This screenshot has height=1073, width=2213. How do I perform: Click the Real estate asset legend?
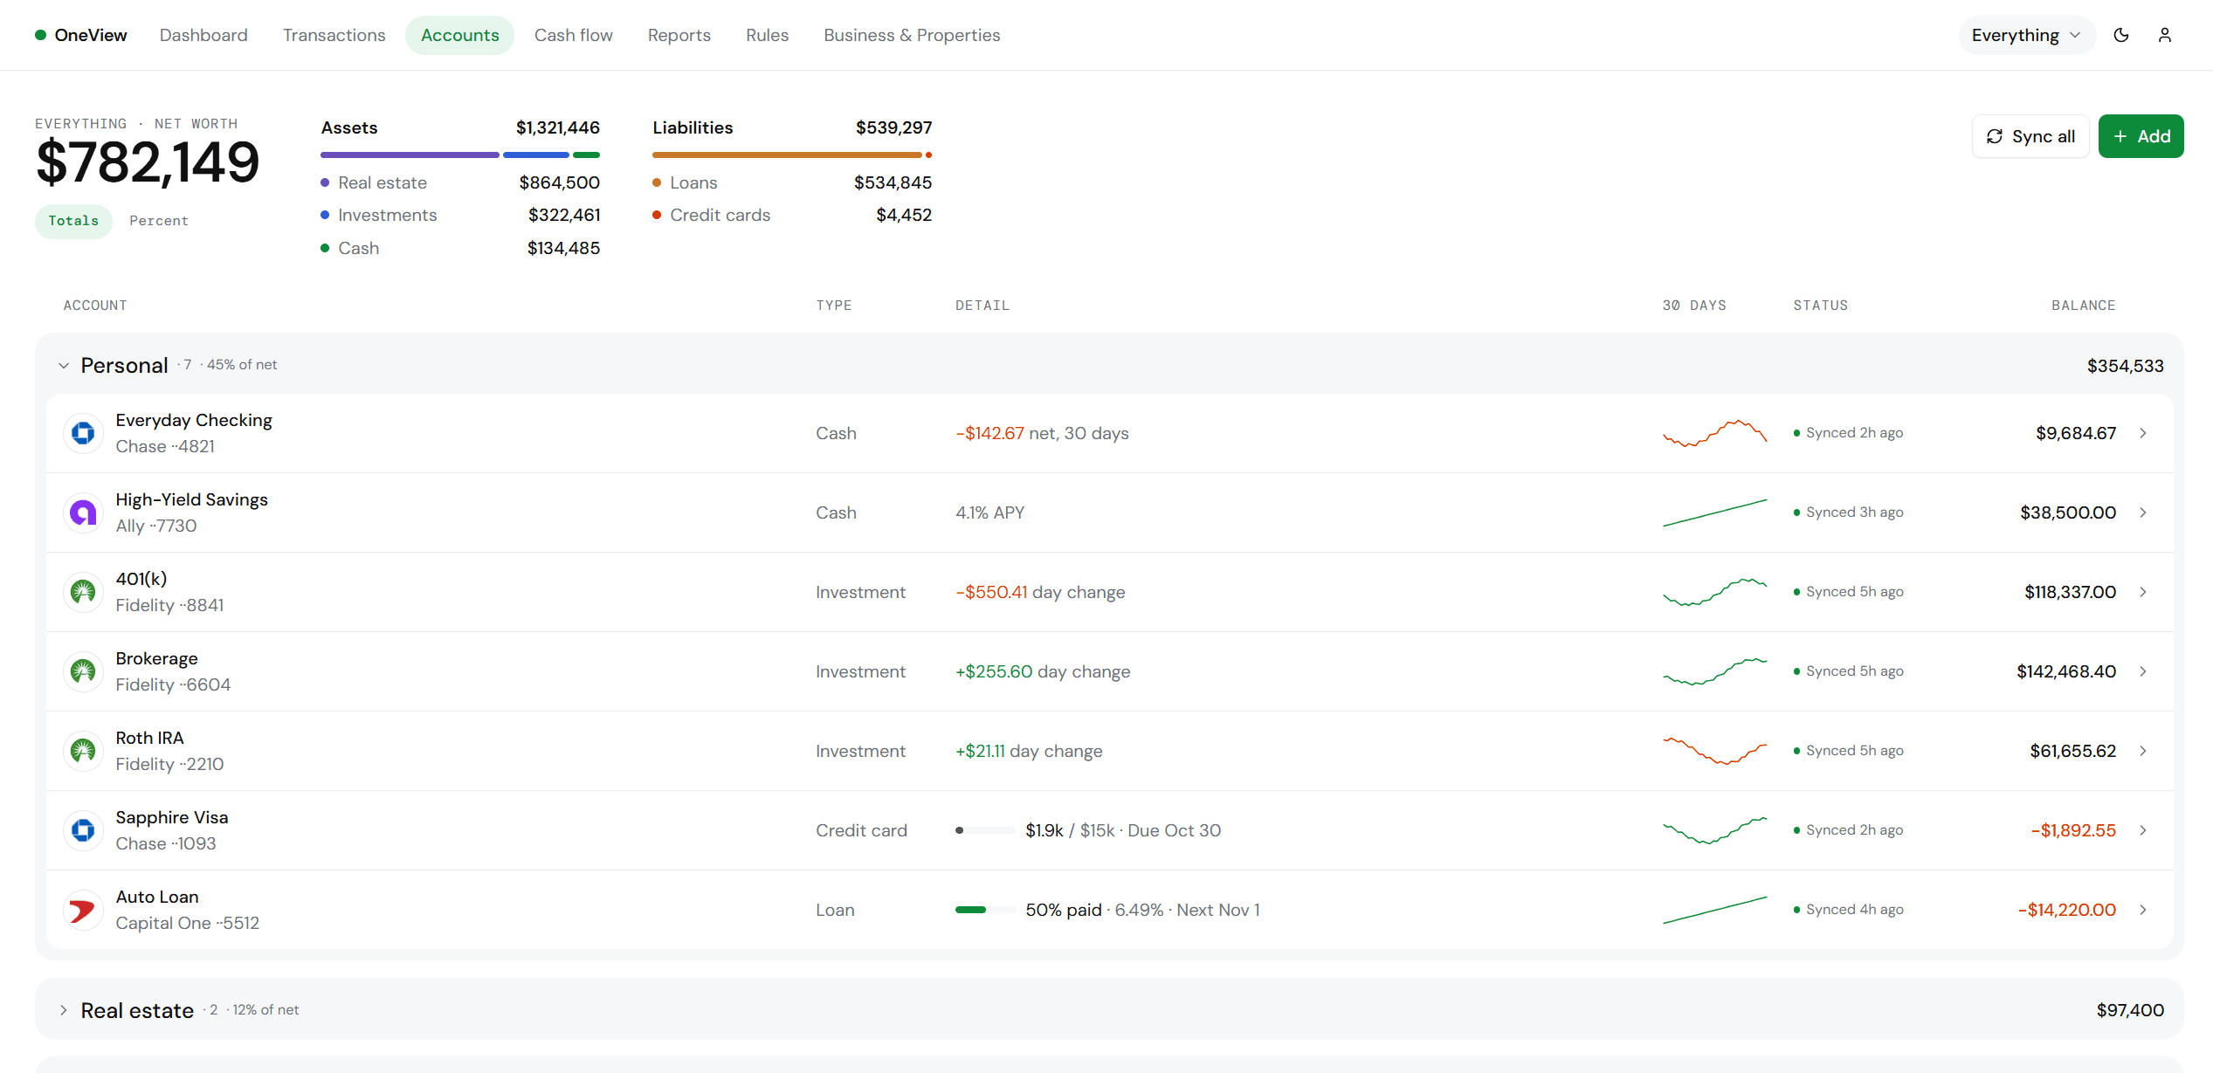pyautogui.click(x=460, y=182)
